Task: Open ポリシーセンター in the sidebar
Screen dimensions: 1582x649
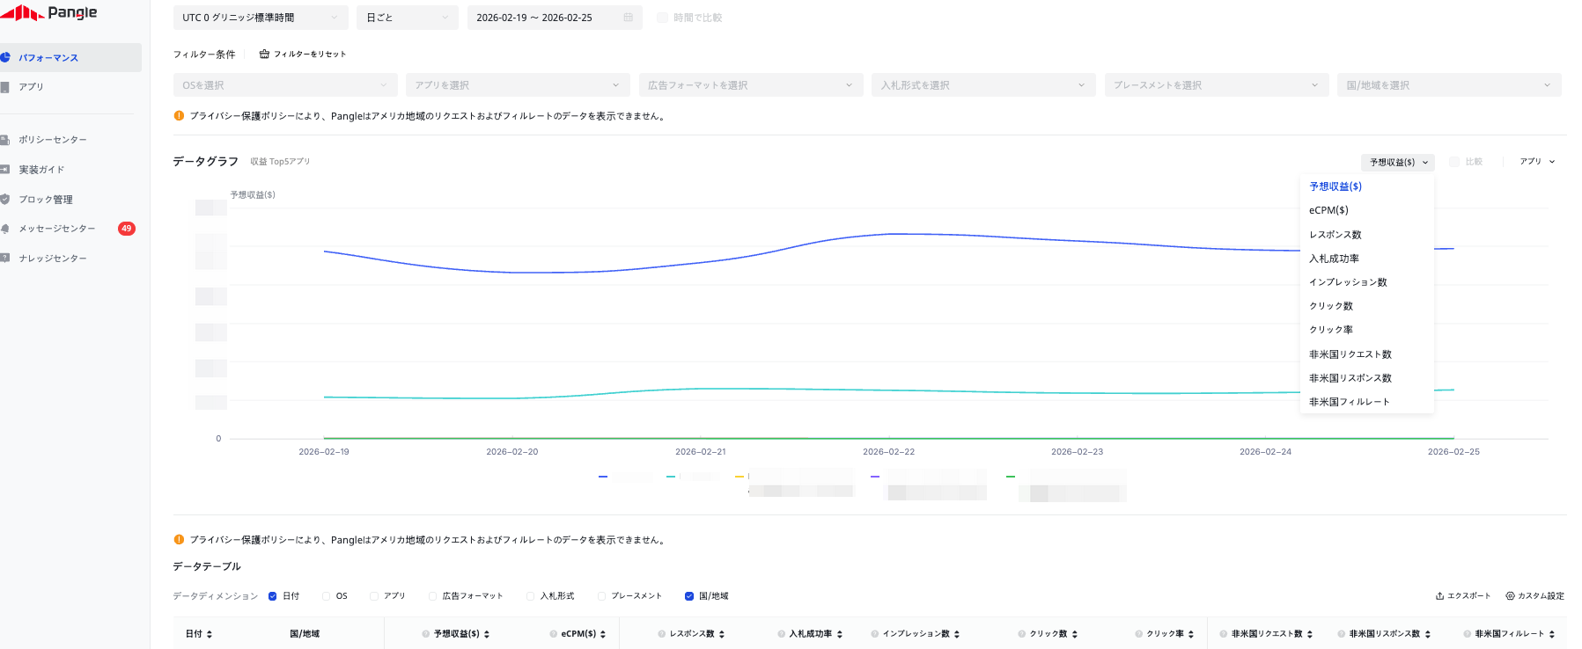Action: [x=53, y=140]
